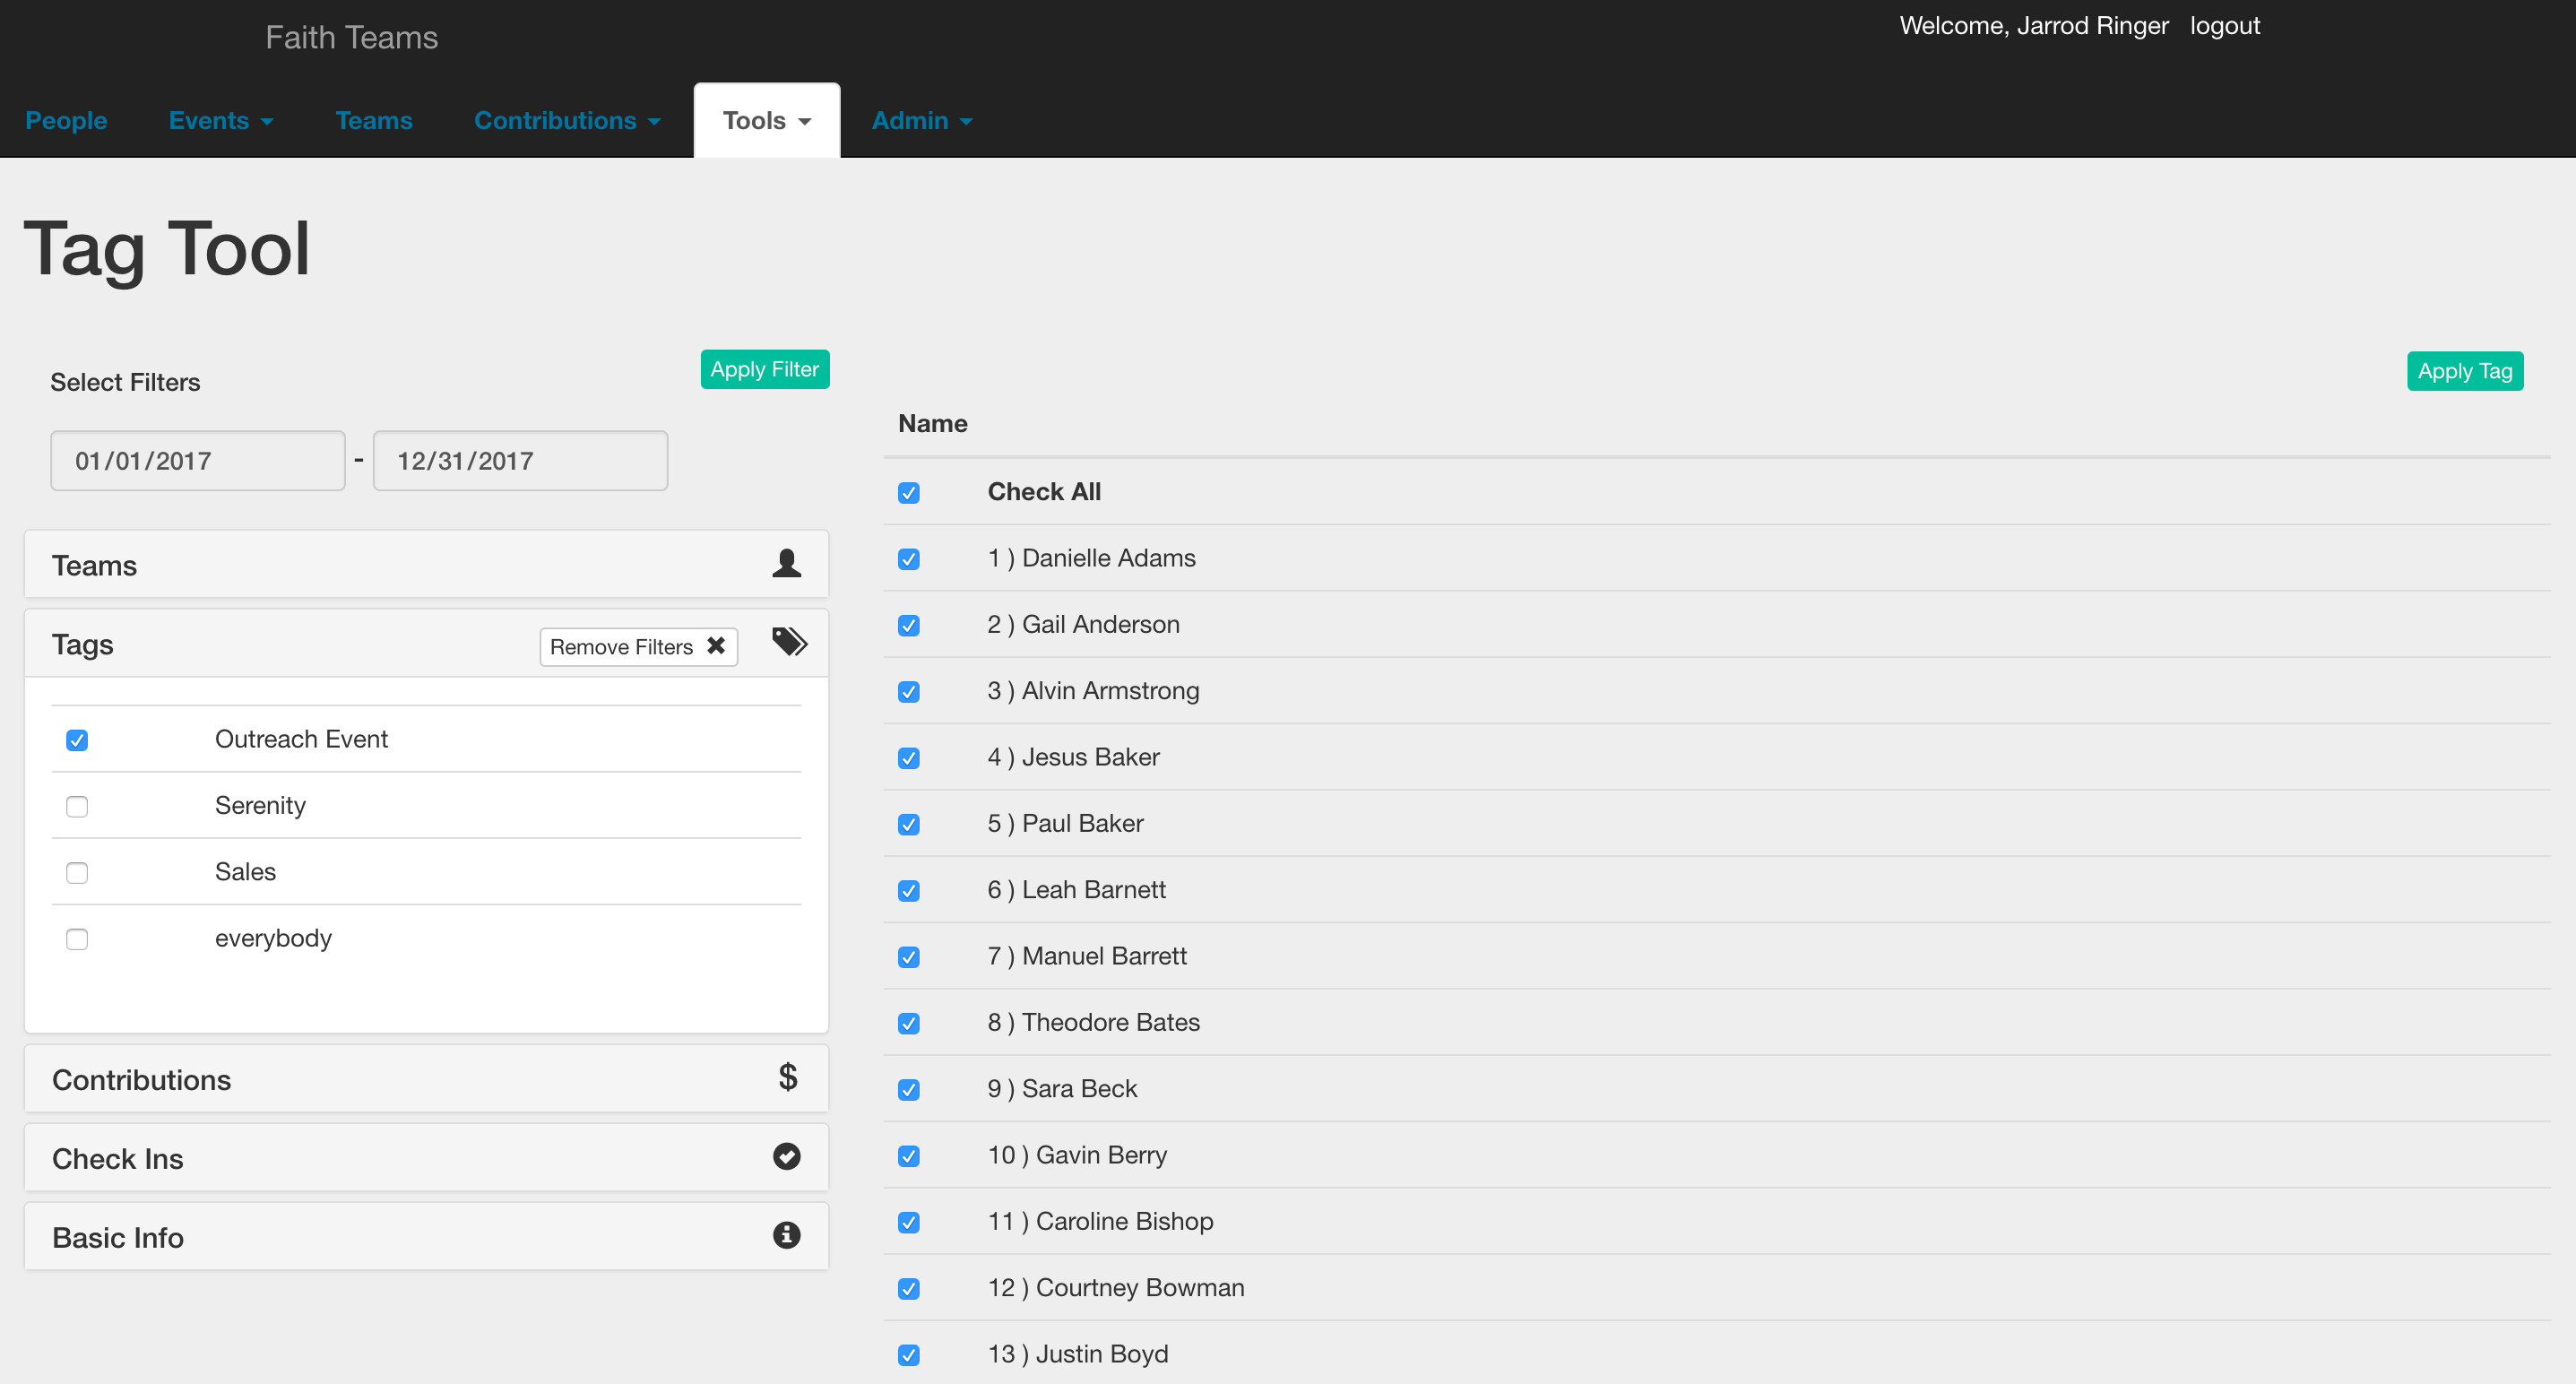The height and width of the screenshot is (1384, 2576).
Task: Uncheck the Outreach Event tag checkbox
Action: (77, 740)
